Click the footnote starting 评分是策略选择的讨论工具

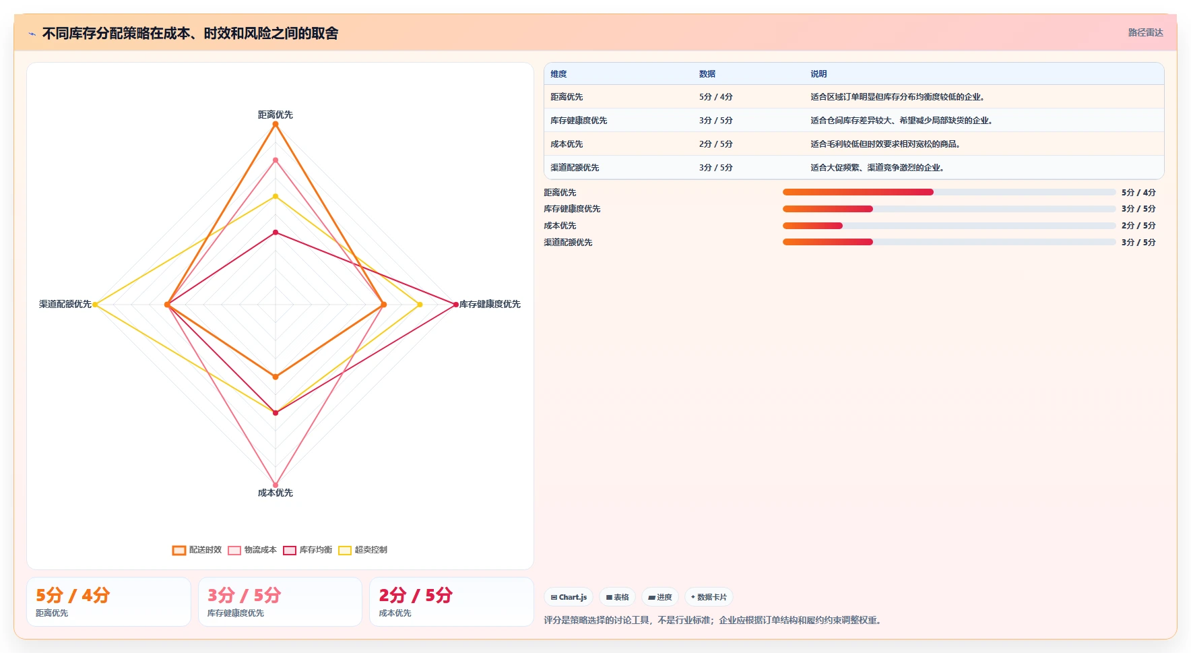pyautogui.click(x=713, y=620)
